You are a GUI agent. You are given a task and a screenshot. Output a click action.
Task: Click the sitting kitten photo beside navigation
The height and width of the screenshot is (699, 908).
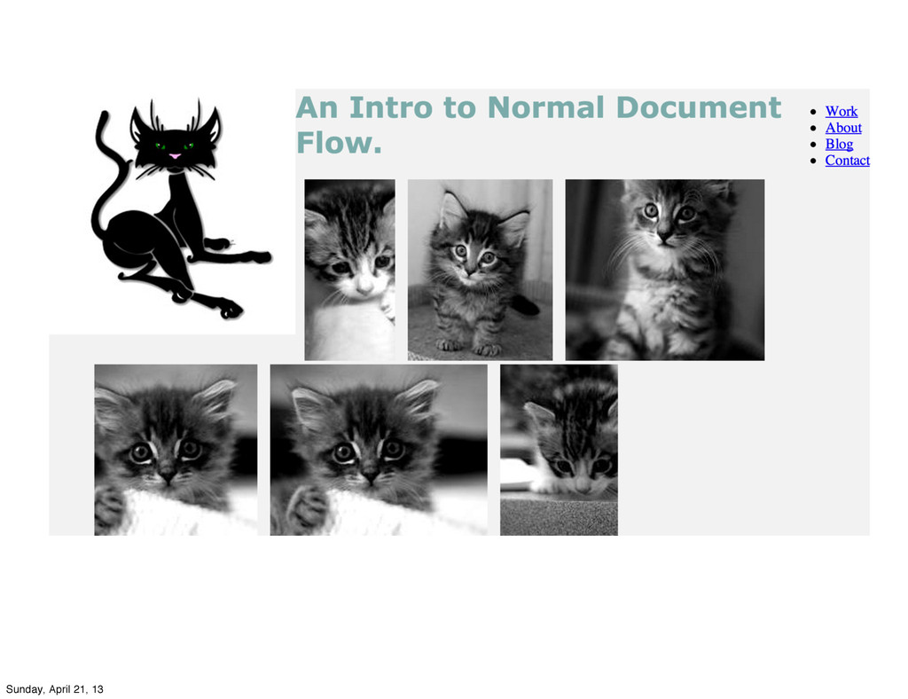[665, 270]
